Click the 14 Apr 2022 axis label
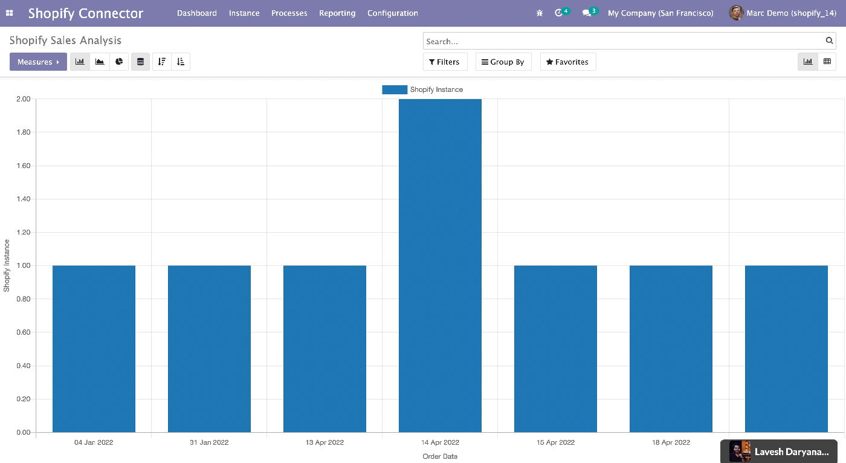 pos(440,442)
